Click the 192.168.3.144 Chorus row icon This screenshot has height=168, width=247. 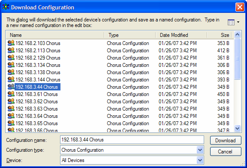11,80
